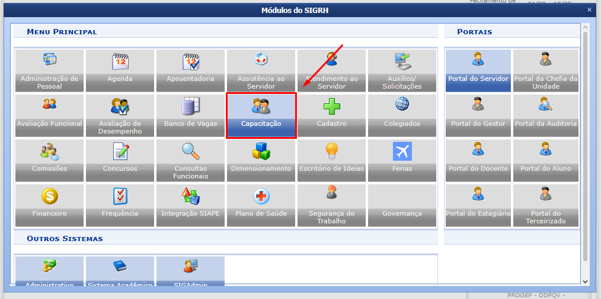This screenshot has height=299, width=601.
Task: Open Avaliação de Desempenho module
Action: 120,115
